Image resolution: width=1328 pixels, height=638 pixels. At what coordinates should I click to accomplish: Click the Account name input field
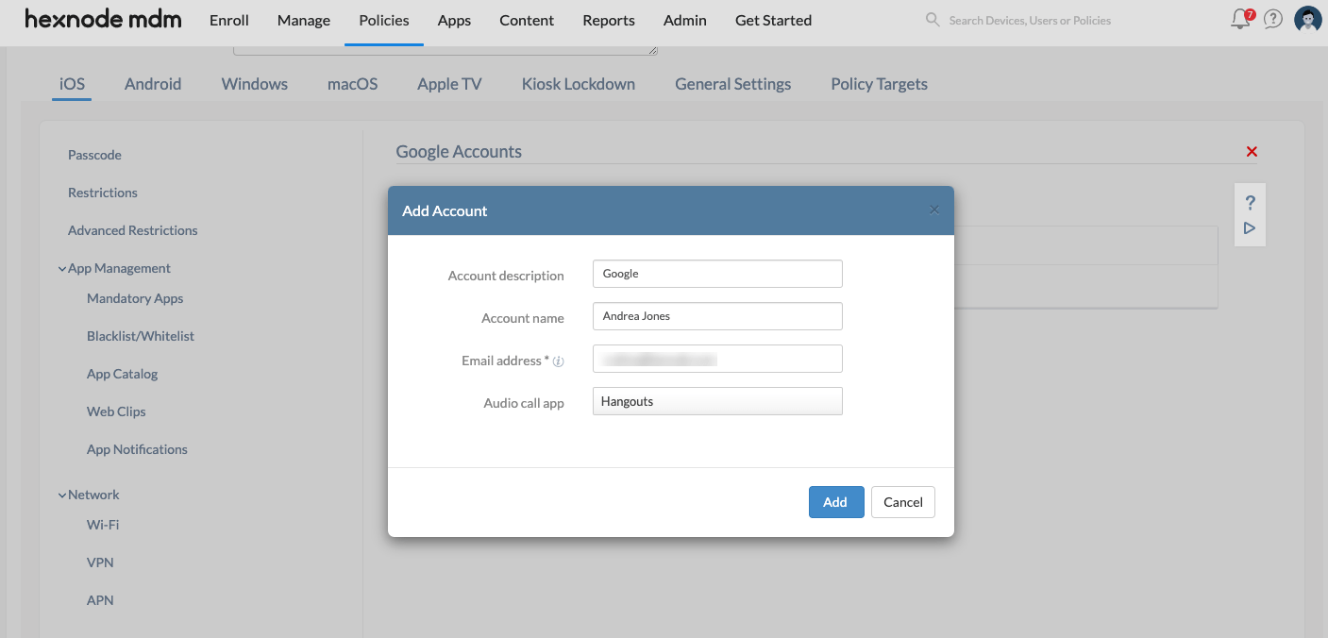click(x=716, y=316)
